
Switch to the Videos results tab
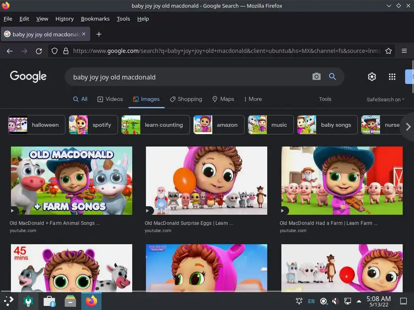pos(110,99)
